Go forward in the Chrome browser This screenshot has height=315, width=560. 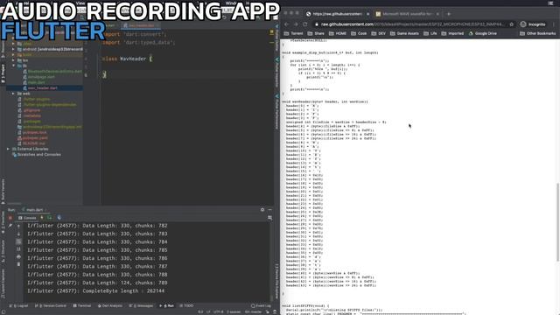coord(296,24)
